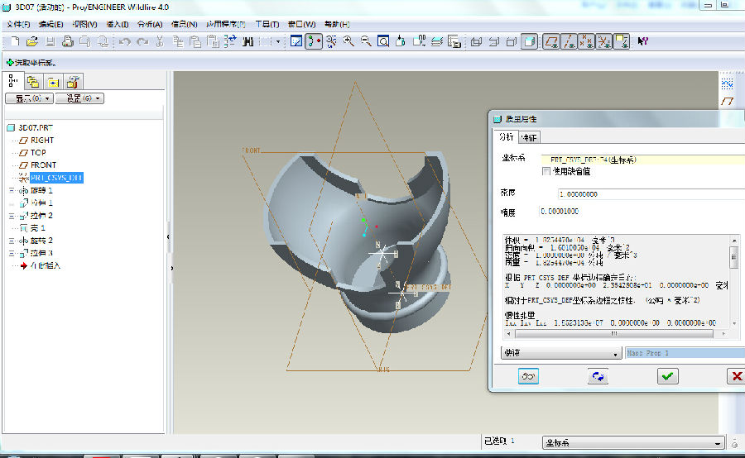The width and height of the screenshot is (745, 458).
Task: Enable the 使用缺省值 checkbox
Action: 546,171
